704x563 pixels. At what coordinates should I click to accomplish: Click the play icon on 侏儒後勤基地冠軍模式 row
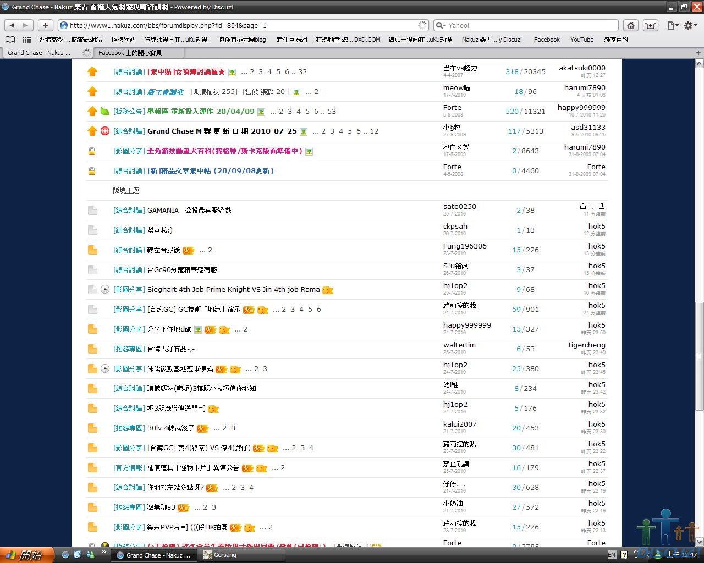pyautogui.click(x=105, y=368)
